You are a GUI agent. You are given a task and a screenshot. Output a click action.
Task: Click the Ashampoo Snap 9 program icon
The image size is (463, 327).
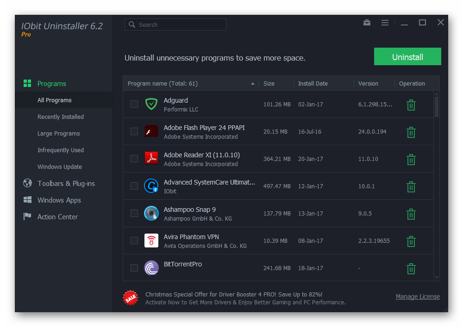click(x=151, y=213)
